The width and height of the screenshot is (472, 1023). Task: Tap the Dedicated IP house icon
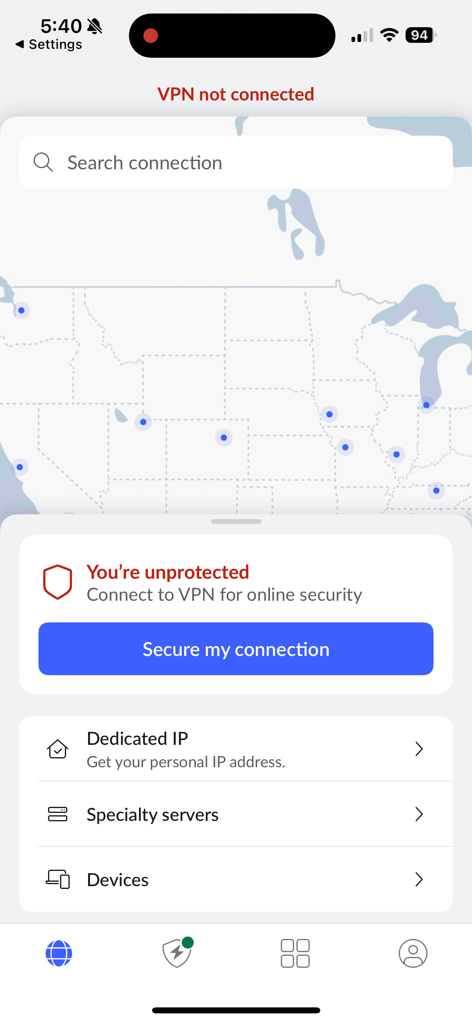point(58,748)
